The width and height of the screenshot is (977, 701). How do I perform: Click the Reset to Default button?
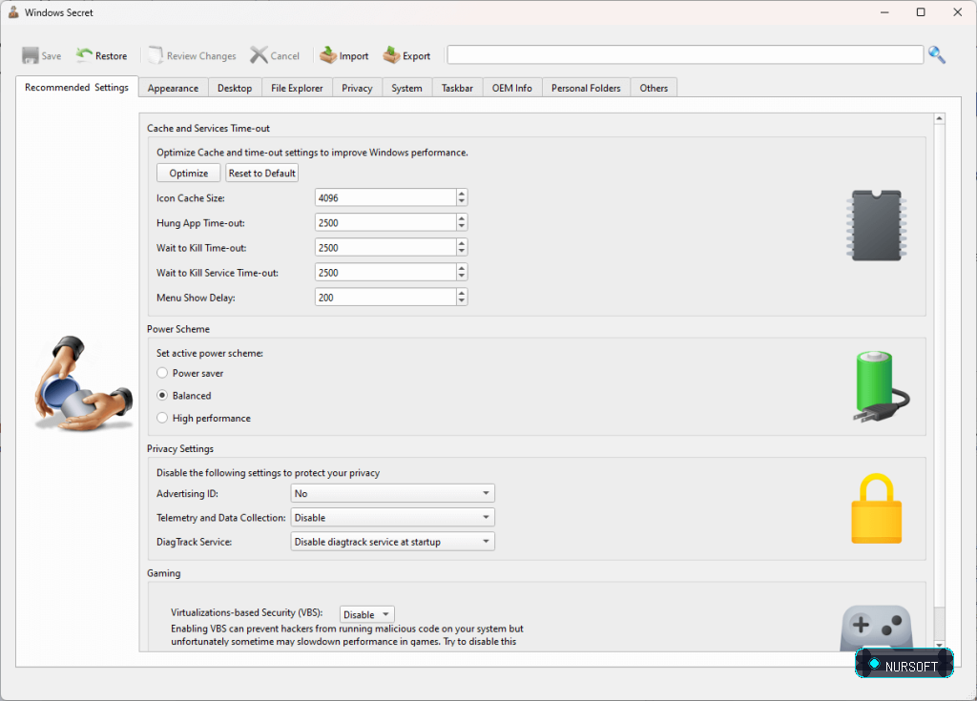pyautogui.click(x=261, y=173)
